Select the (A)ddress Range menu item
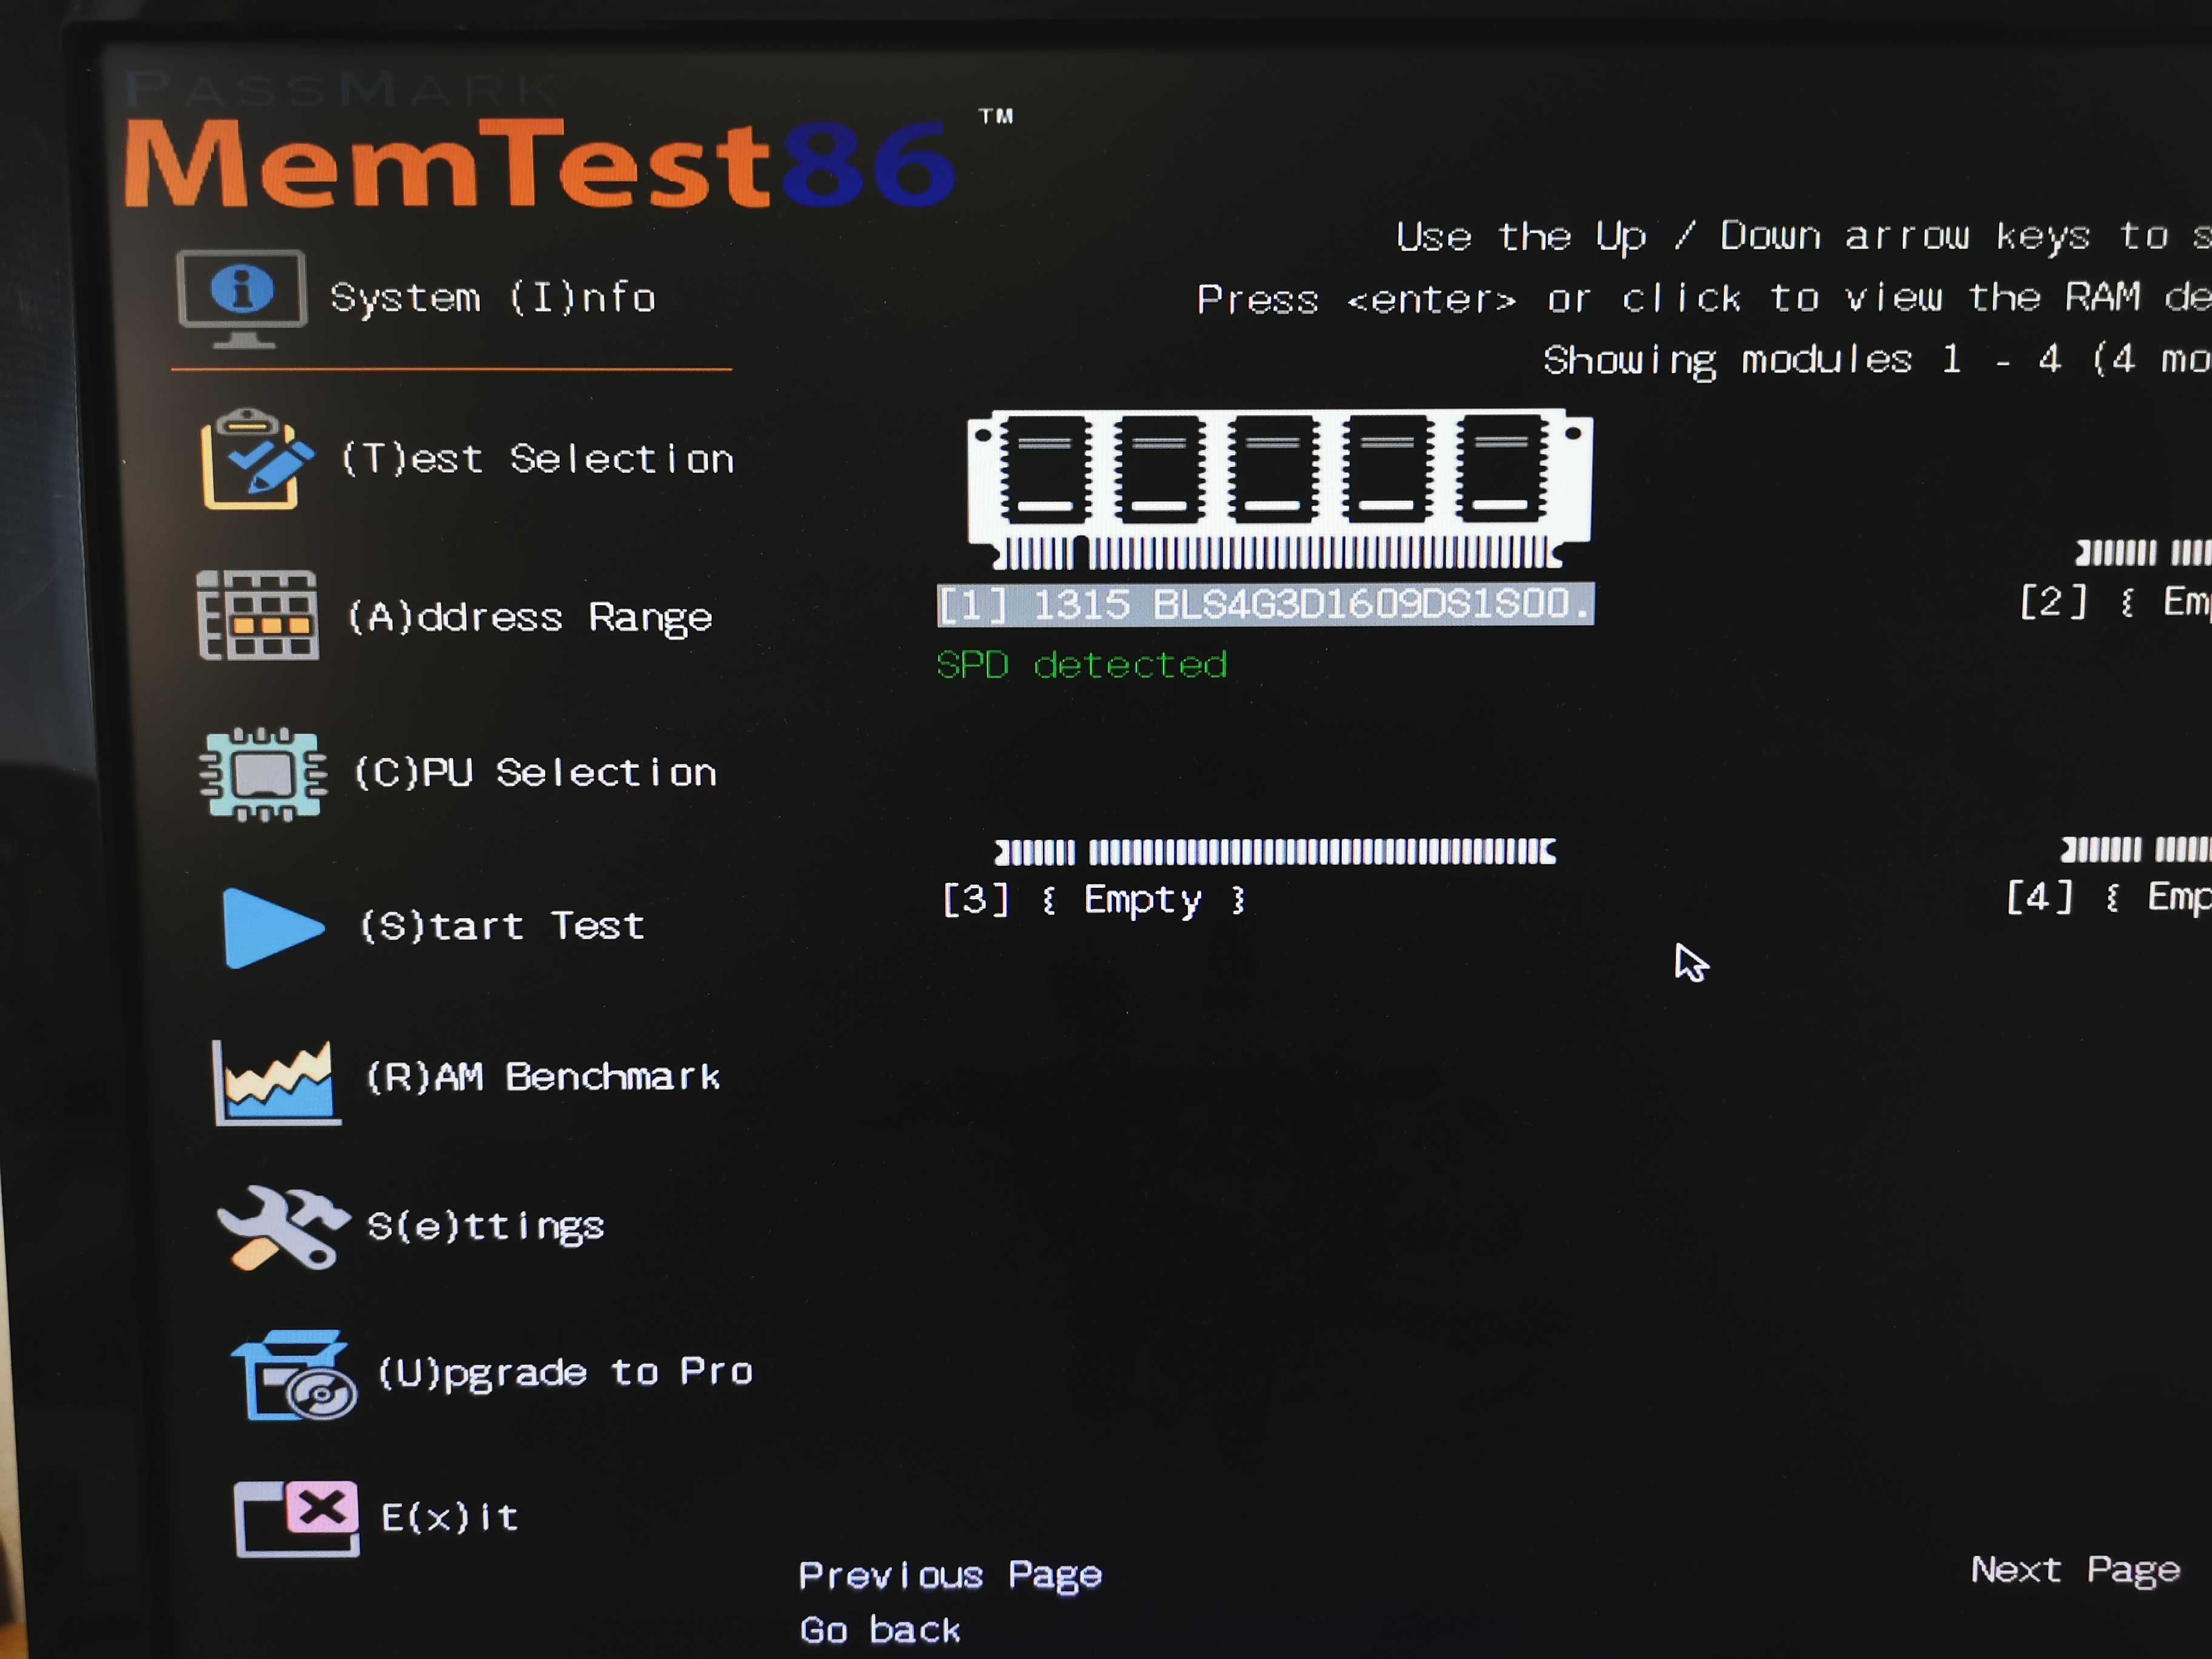Image resolution: width=2212 pixels, height=1659 pixels. tap(530, 618)
